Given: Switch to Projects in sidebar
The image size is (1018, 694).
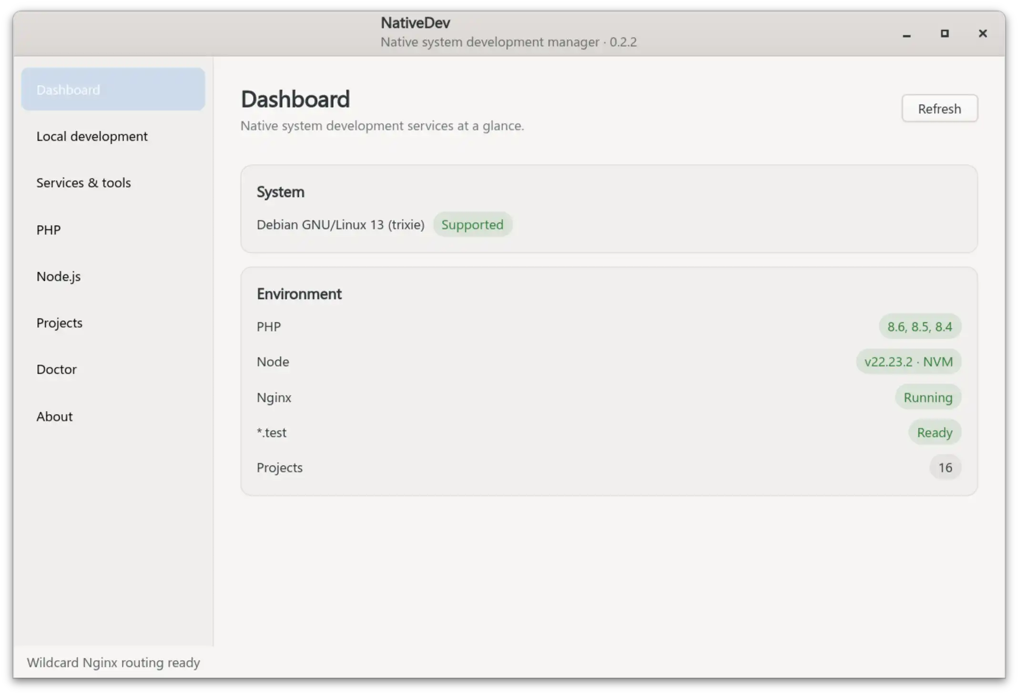Looking at the screenshot, I should (x=113, y=323).
